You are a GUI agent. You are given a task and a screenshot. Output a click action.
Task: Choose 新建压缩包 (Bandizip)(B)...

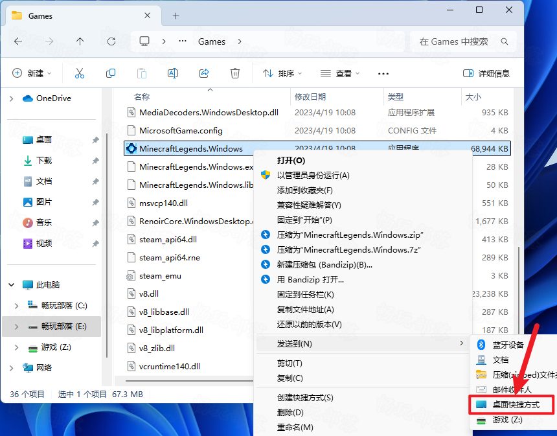click(x=364, y=265)
